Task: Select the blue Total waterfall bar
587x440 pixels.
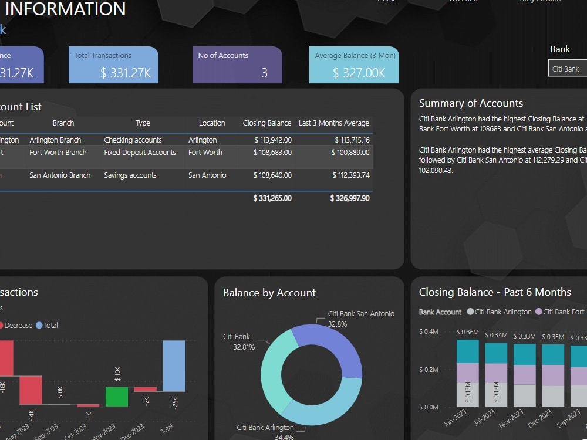Action: [174, 366]
